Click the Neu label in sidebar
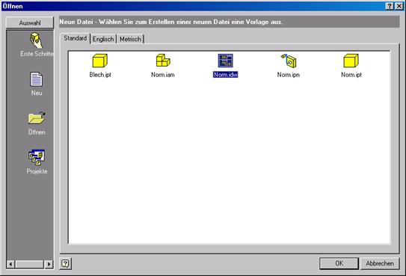Viewport: 406px width, 276px height. tap(37, 93)
